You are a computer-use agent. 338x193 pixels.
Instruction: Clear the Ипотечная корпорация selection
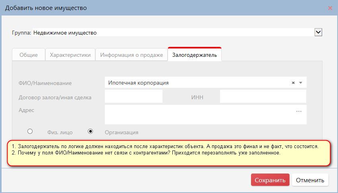click(293, 83)
